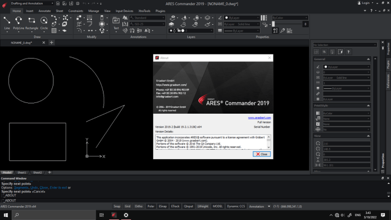The height and width of the screenshot is (220, 391).
Task: Click the Lock Layer icon
Action: click(x=196, y=17)
